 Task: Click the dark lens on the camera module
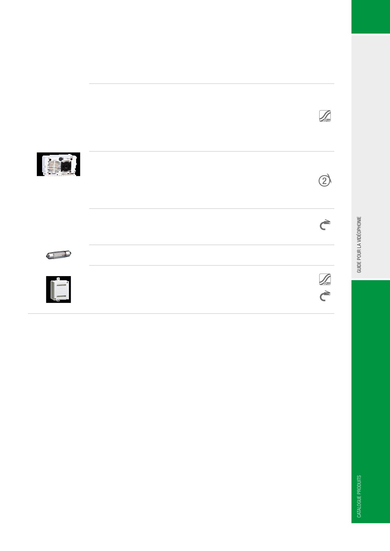(x=66, y=166)
